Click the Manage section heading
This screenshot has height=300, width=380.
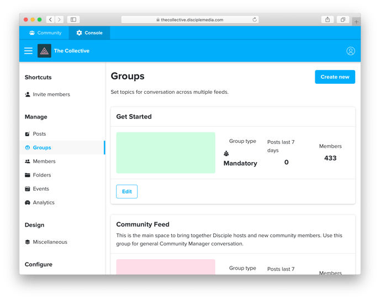tap(36, 117)
